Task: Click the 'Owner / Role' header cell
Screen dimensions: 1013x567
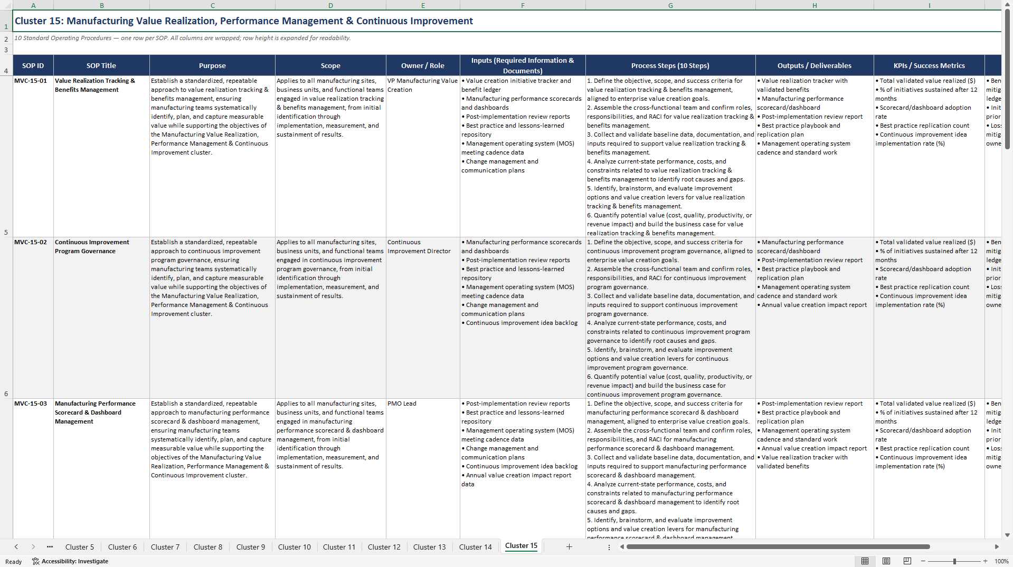Action: tap(423, 65)
